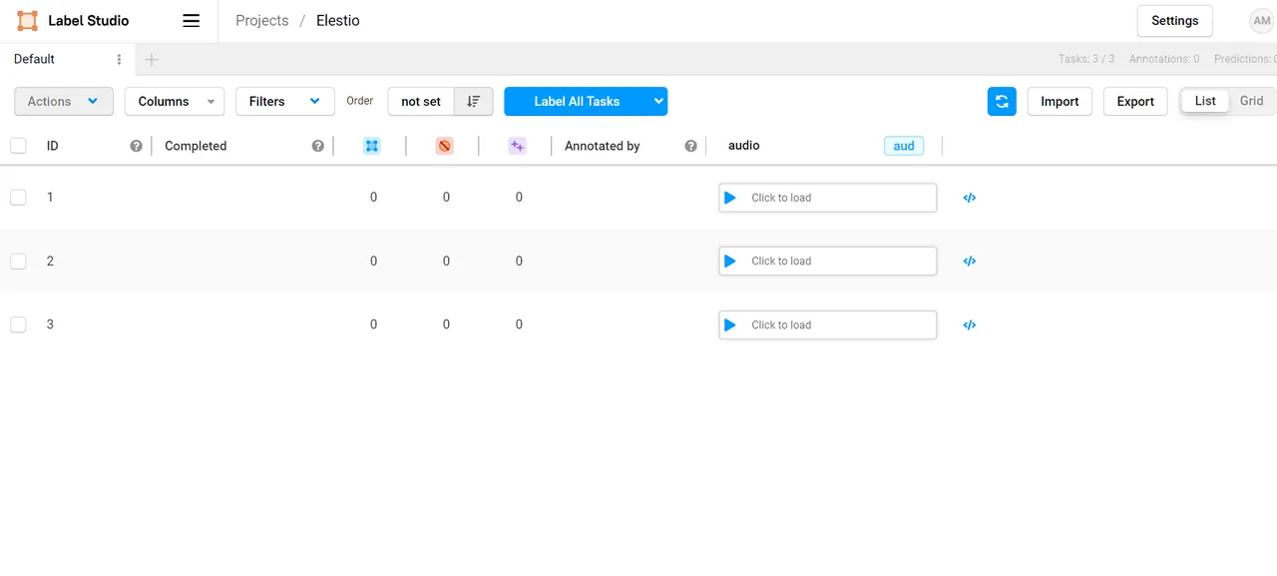Click task ID 2 cell
Viewport: 1277px width, 576px height.
[x=50, y=262]
